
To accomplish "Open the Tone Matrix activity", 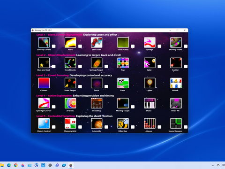I will tap(123, 42).
